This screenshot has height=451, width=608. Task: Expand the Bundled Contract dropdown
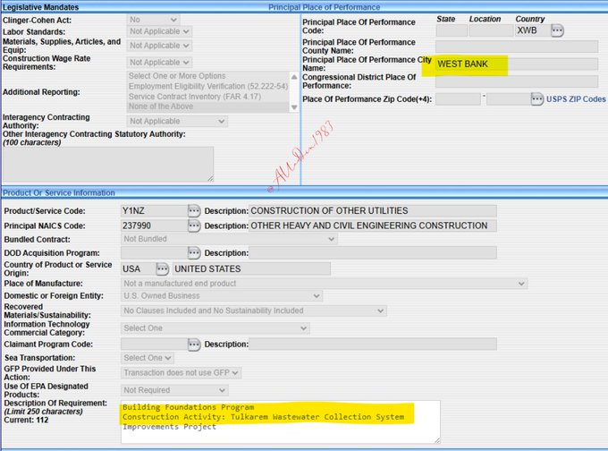228,239
